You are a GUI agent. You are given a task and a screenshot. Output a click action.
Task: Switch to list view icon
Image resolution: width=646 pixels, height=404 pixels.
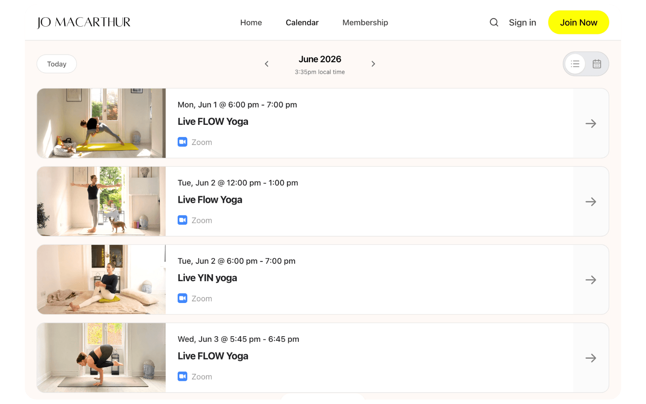click(x=575, y=64)
